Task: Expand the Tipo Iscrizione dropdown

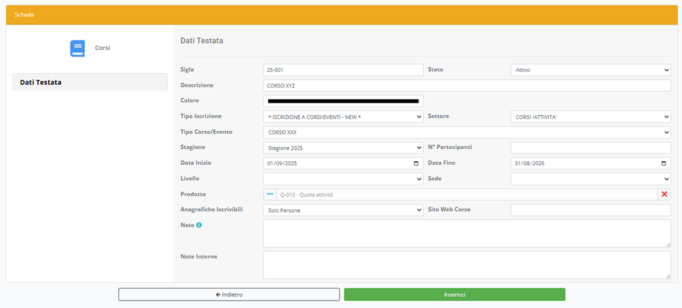Action: click(x=342, y=116)
